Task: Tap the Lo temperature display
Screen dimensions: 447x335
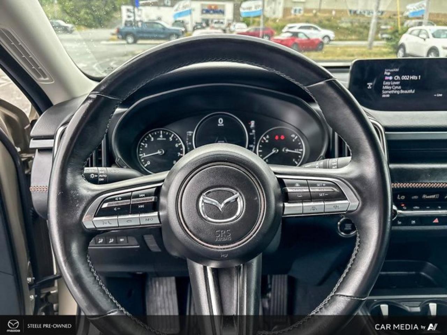Action: (402, 197)
